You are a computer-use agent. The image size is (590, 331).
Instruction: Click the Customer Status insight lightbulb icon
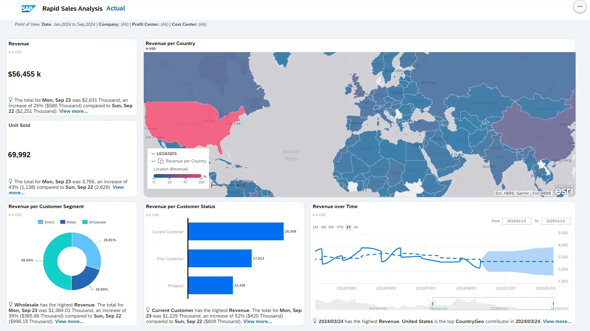pyautogui.click(x=148, y=310)
